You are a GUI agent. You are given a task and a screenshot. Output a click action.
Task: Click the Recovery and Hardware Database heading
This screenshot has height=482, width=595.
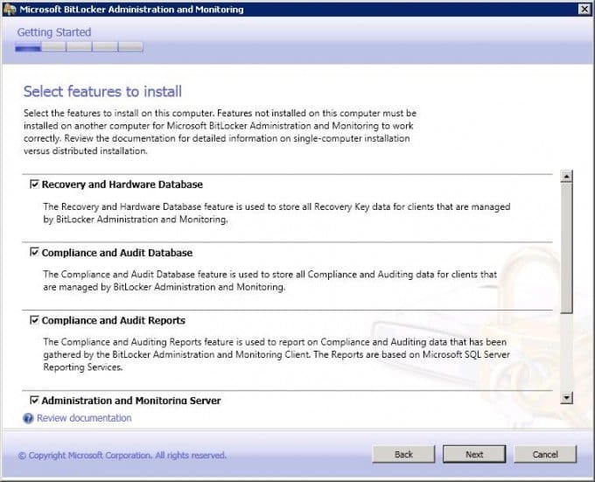coord(122,185)
